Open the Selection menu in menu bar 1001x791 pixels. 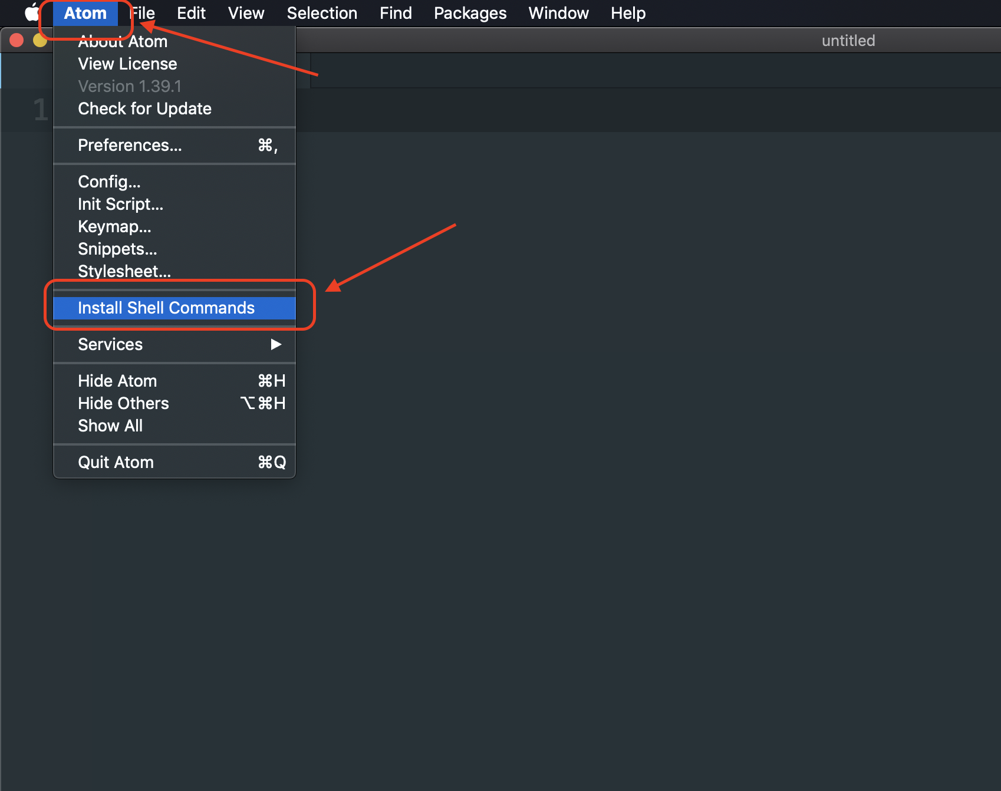322,13
